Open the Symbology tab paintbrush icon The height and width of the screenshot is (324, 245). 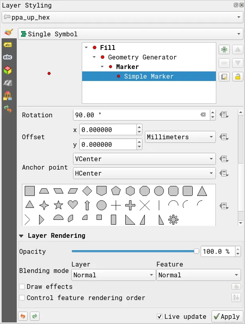(9, 32)
